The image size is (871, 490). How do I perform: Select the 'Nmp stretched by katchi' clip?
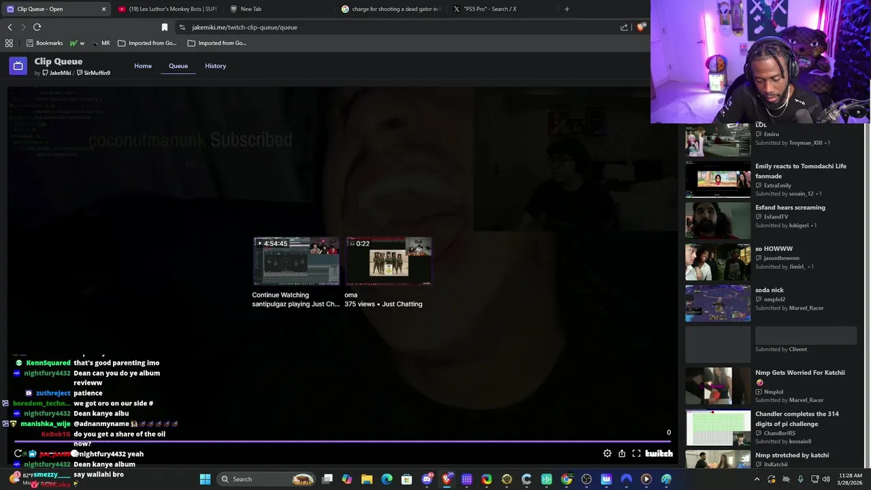tap(770, 459)
